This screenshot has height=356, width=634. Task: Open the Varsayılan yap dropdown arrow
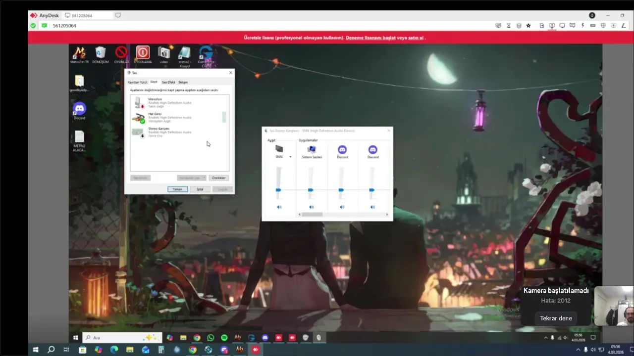(x=204, y=178)
